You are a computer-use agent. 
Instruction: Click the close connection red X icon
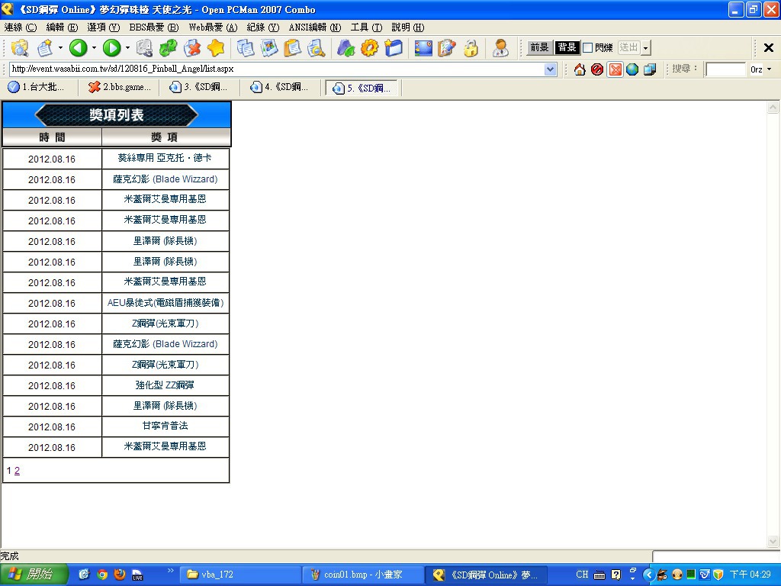coord(192,48)
